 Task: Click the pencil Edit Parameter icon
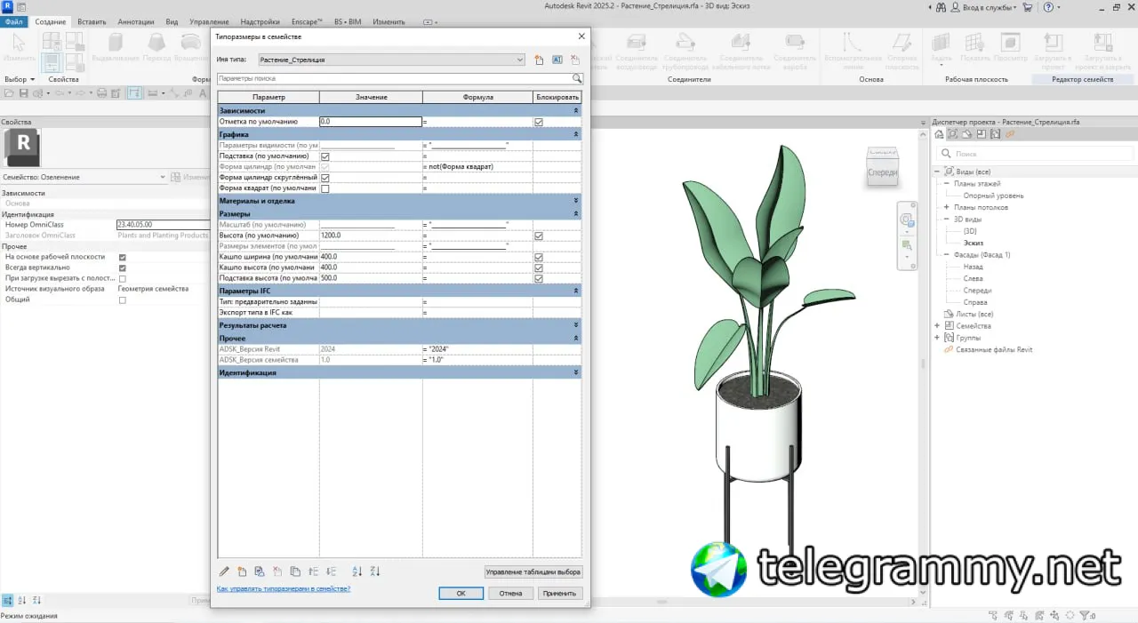coord(224,571)
